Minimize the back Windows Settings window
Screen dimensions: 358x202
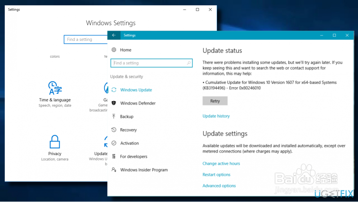(x=185, y=10)
